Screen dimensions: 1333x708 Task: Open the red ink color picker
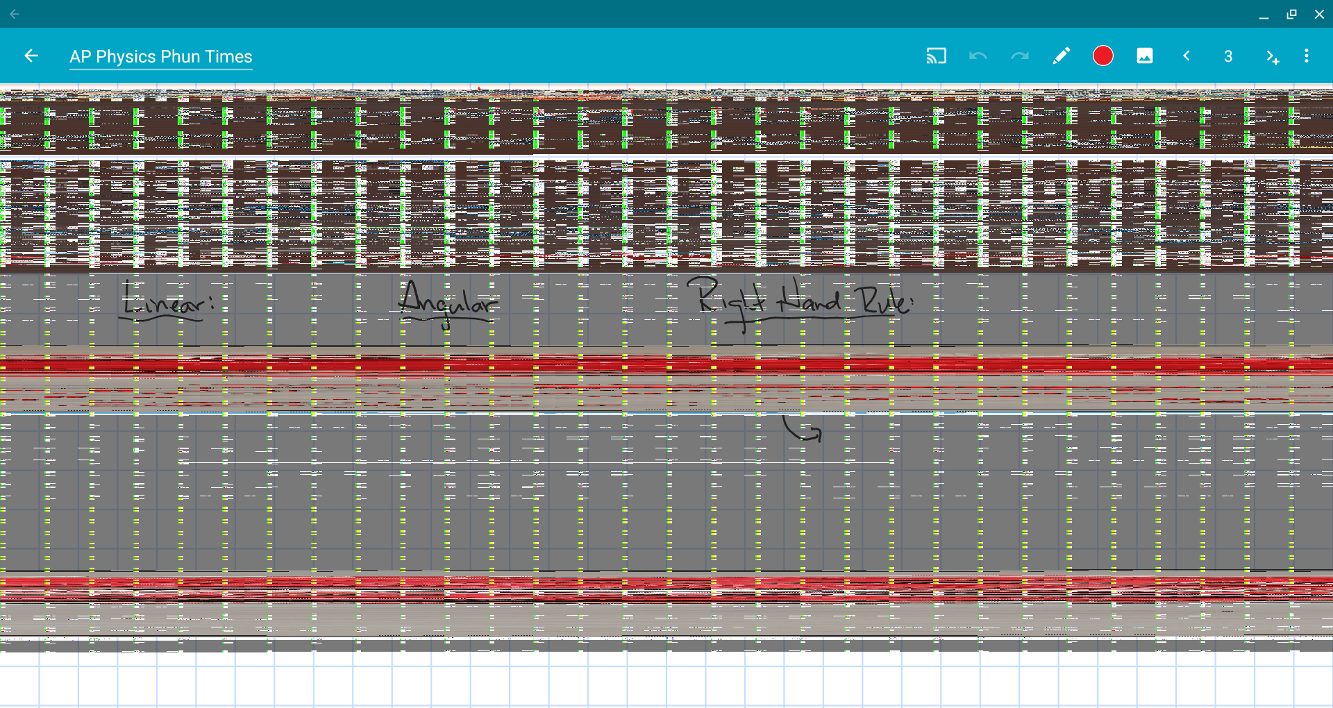(1103, 56)
